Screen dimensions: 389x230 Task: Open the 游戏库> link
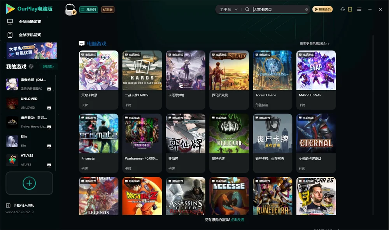point(48,67)
